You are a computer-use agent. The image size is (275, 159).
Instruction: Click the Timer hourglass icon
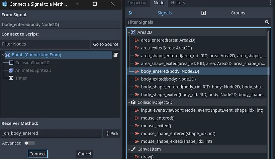pos(11,78)
